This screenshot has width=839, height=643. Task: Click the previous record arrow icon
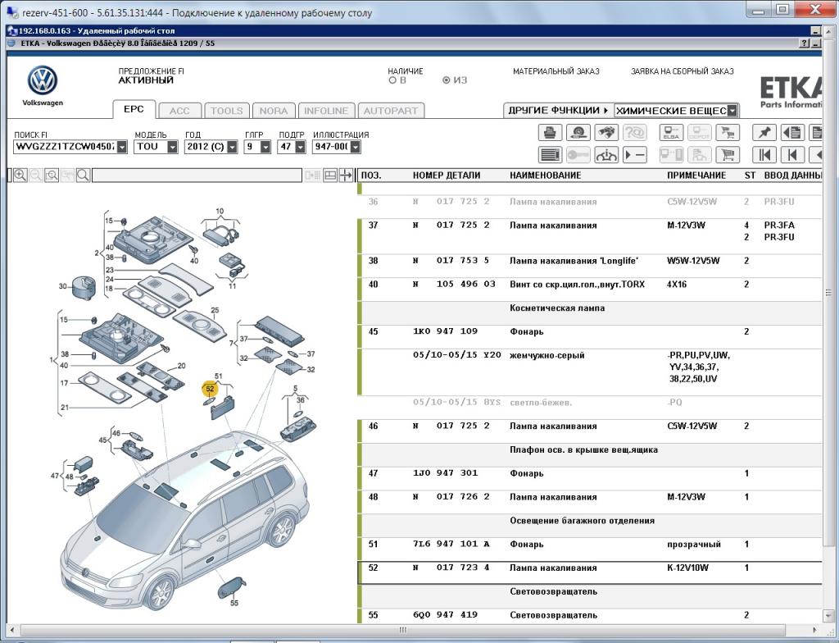(x=792, y=155)
